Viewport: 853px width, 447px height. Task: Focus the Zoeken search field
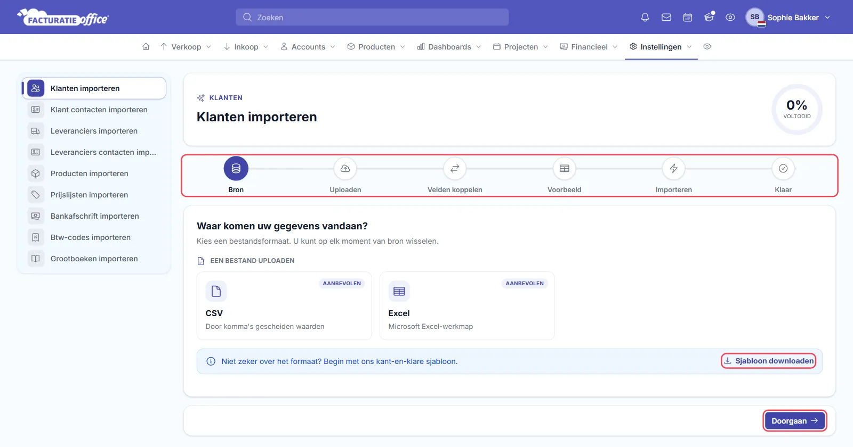click(x=372, y=17)
